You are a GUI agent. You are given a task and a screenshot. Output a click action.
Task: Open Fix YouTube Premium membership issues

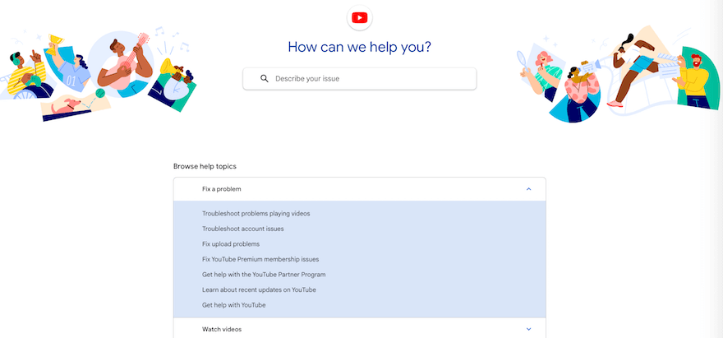click(x=260, y=259)
